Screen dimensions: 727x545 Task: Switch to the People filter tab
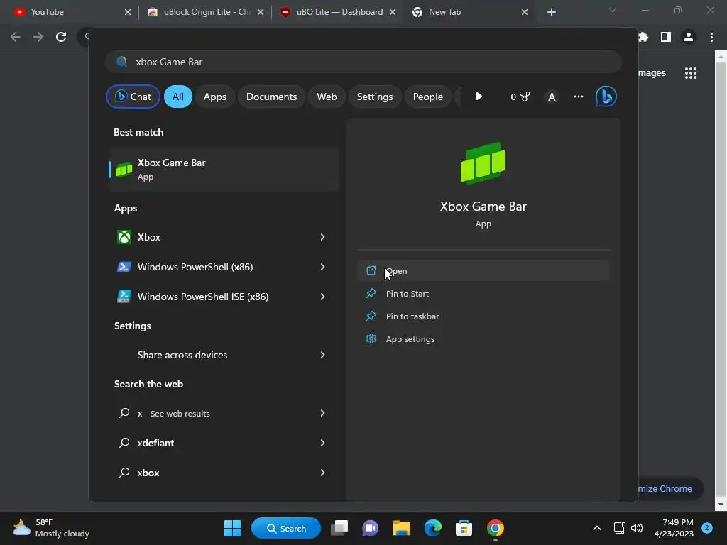point(427,97)
